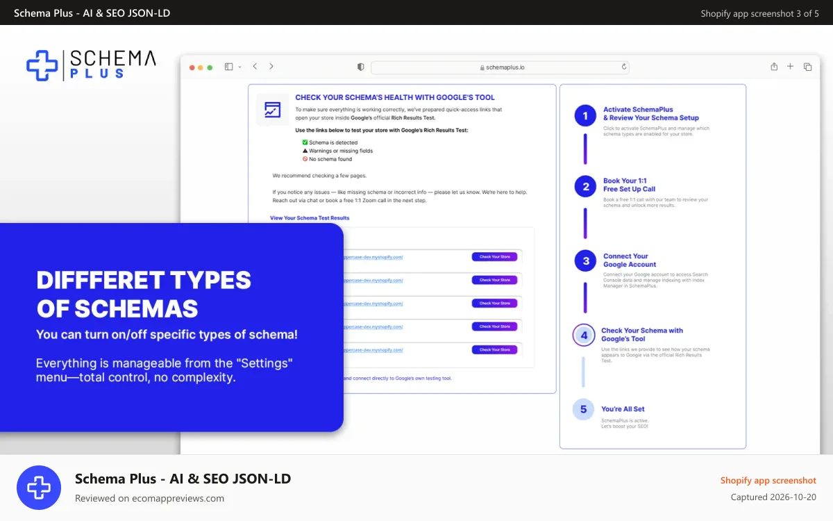Add a new tab with the plus icon

790,66
